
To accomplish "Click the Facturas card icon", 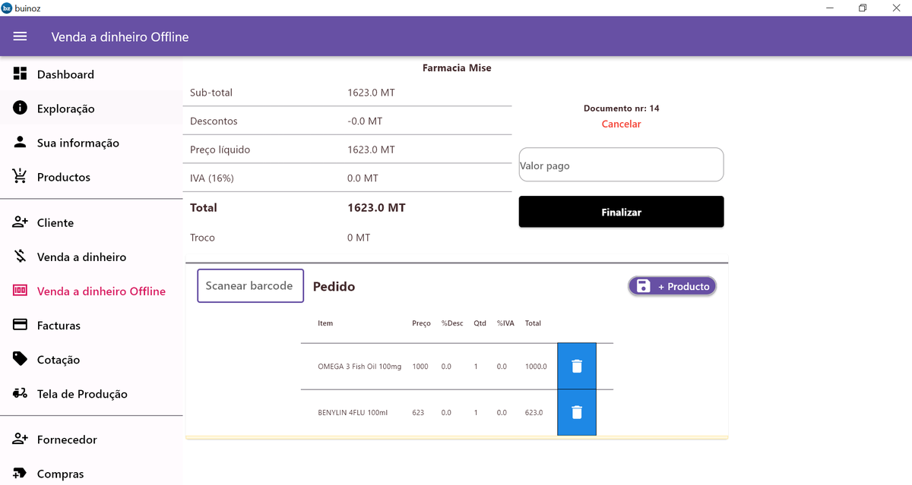I will 21,325.
